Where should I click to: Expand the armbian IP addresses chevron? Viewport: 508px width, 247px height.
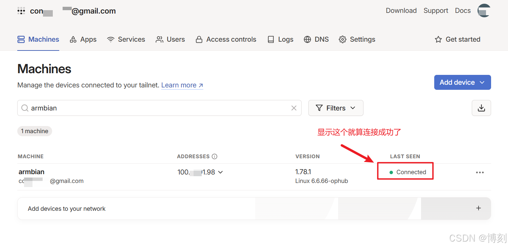click(221, 172)
